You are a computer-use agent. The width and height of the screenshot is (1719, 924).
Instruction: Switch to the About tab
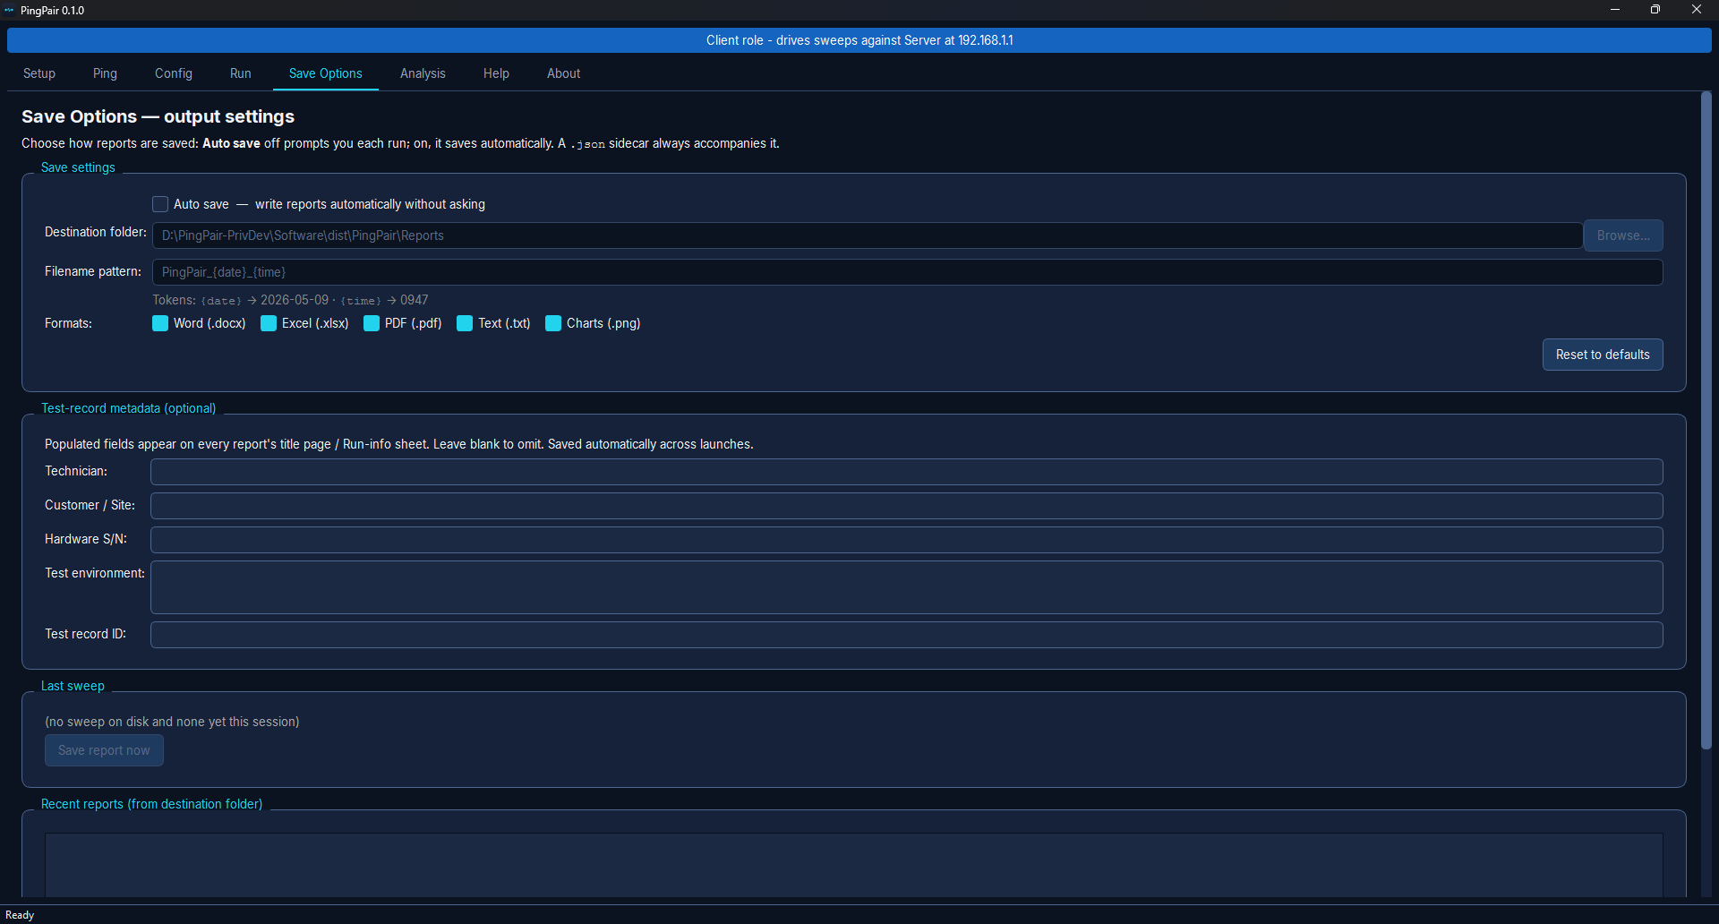(x=563, y=73)
